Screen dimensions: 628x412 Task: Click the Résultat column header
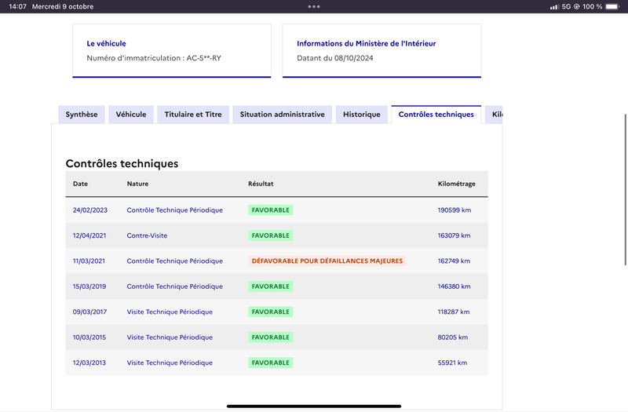(261, 184)
